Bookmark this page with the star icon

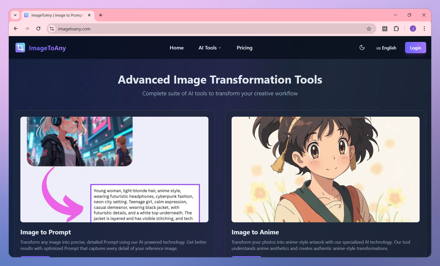click(369, 29)
